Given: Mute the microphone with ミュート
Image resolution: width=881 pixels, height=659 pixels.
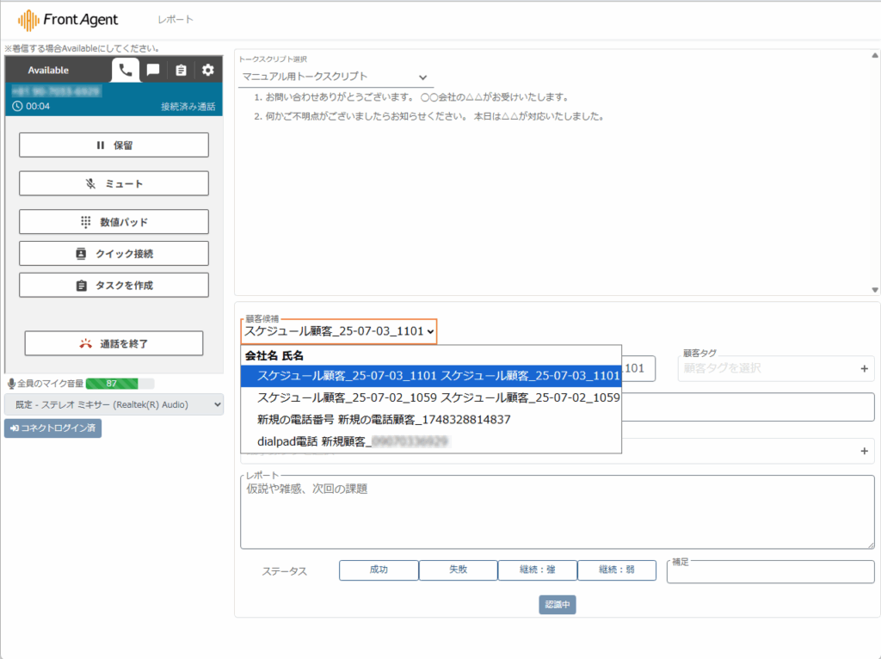Looking at the screenshot, I should coord(114,183).
